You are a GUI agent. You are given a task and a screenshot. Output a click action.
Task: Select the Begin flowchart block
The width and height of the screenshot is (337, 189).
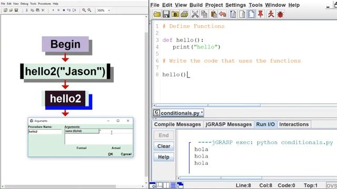coord(65,44)
